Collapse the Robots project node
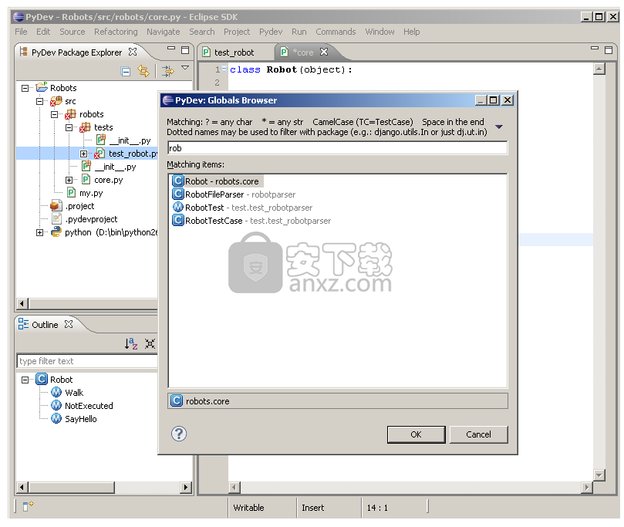Image resolution: width=624 pixels, height=527 pixels. click(x=25, y=88)
